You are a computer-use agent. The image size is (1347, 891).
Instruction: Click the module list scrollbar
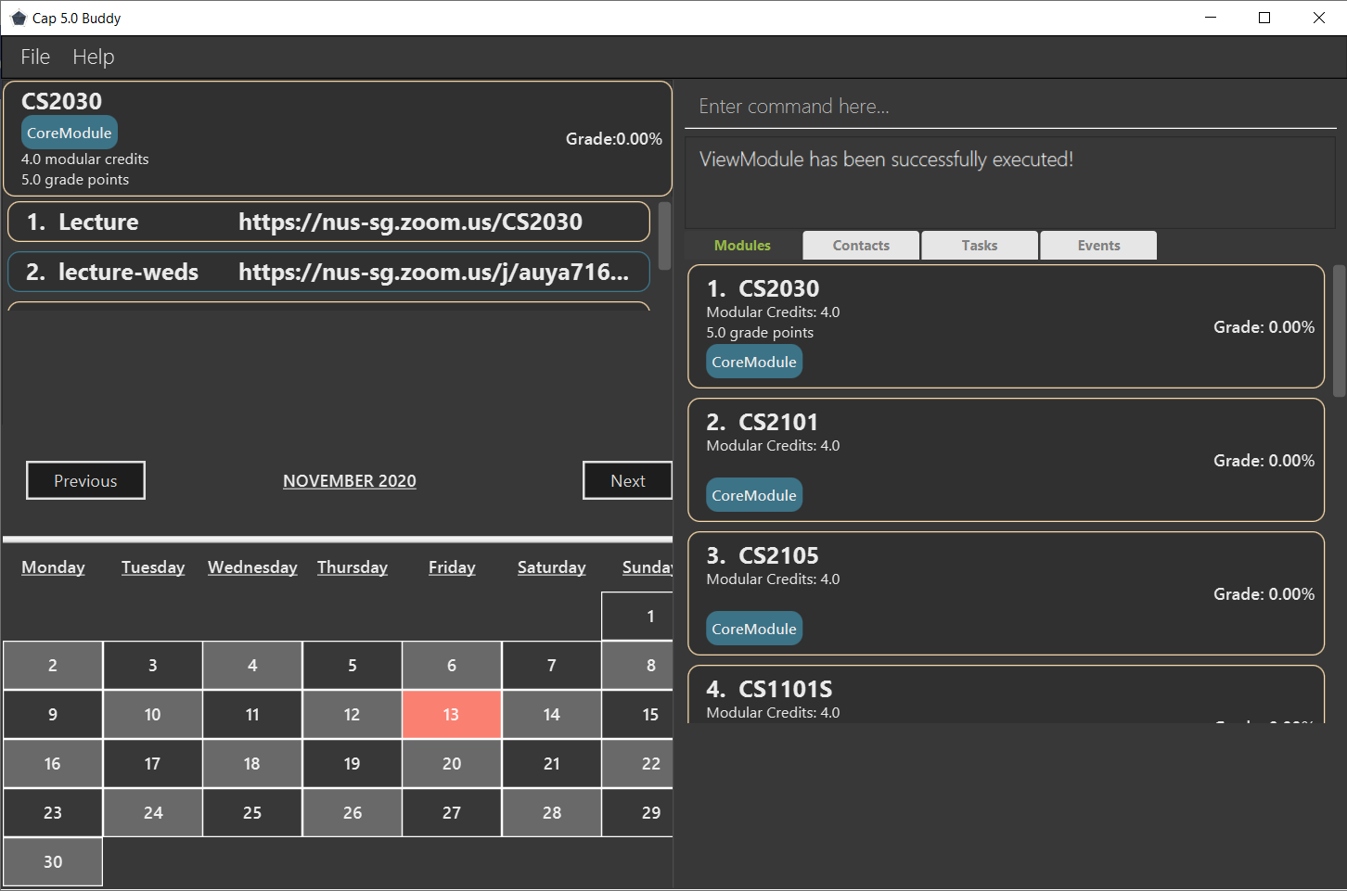[1339, 331]
